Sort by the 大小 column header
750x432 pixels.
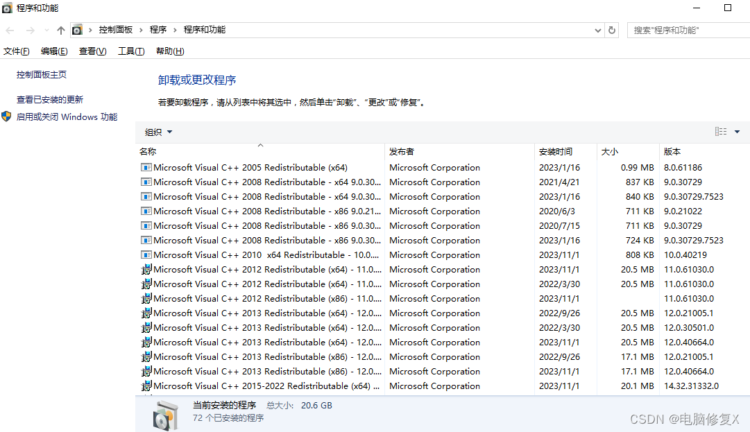[x=610, y=151]
